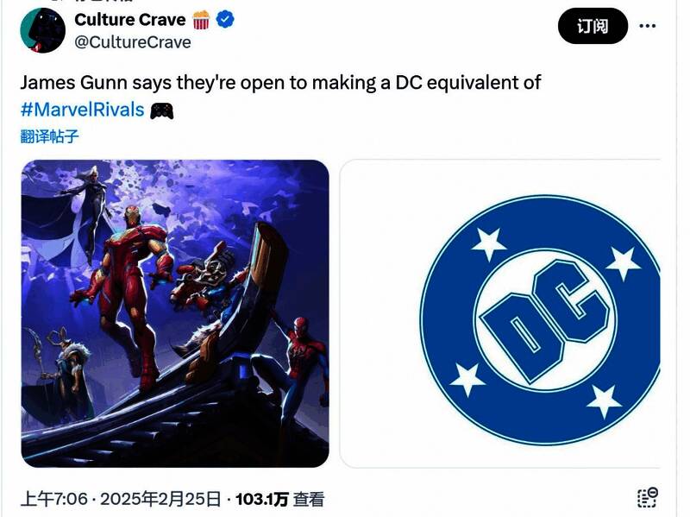
Task: Open Culture Crave profile avatar
Action: pyautogui.click(x=42, y=30)
